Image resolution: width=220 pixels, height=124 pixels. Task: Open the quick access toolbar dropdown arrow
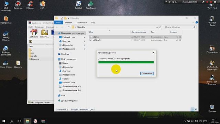point(68,18)
